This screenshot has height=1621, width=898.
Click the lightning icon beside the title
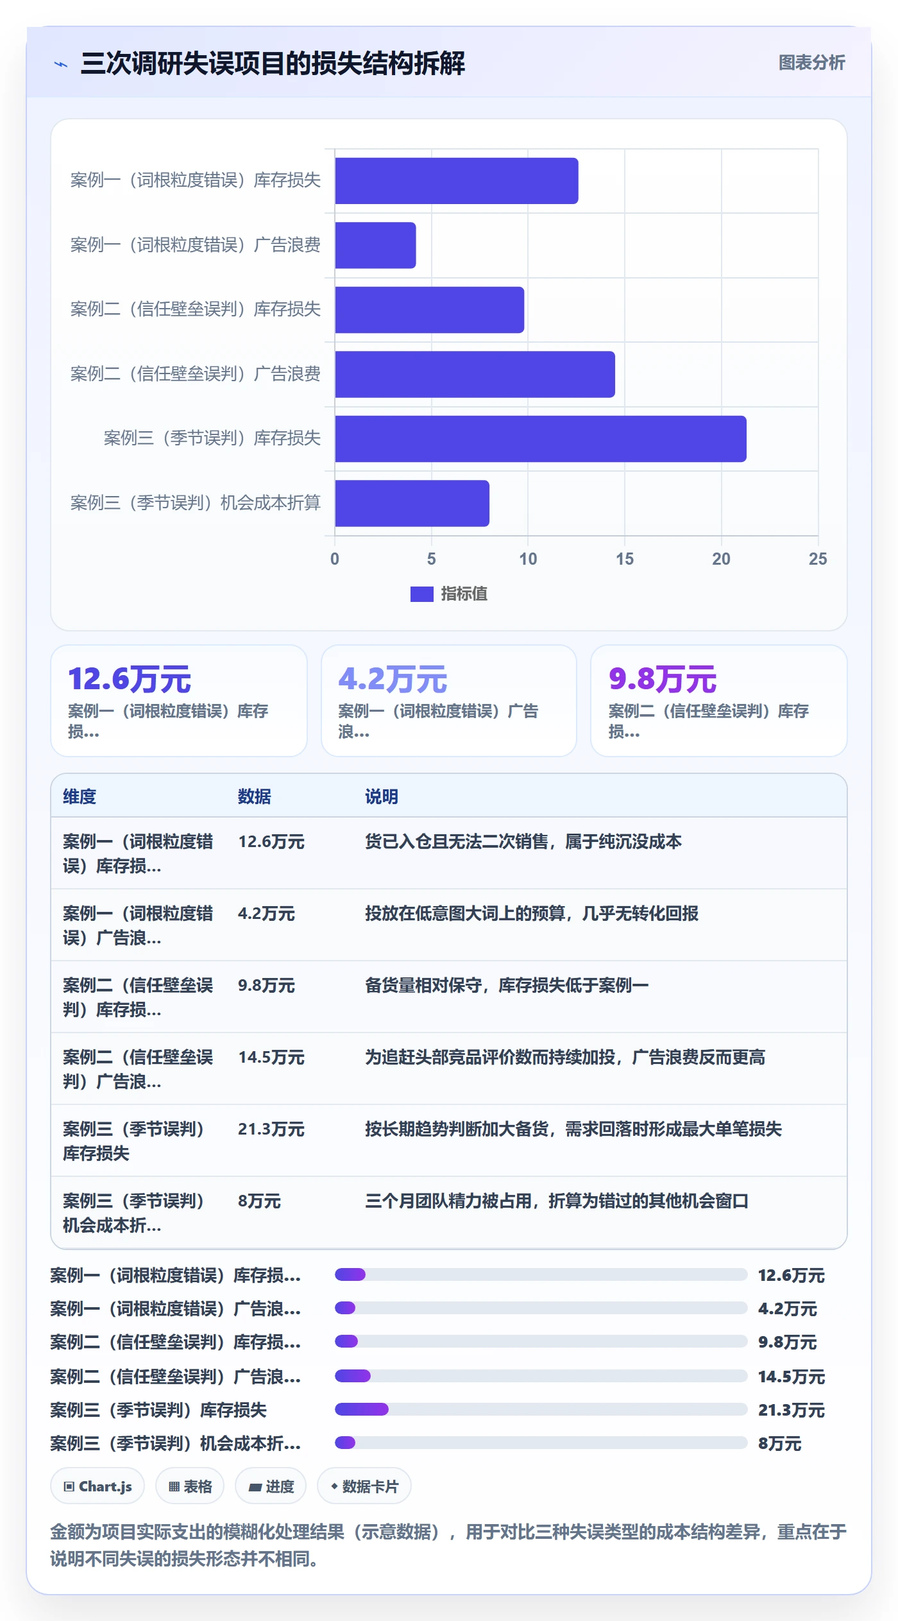click(x=61, y=64)
